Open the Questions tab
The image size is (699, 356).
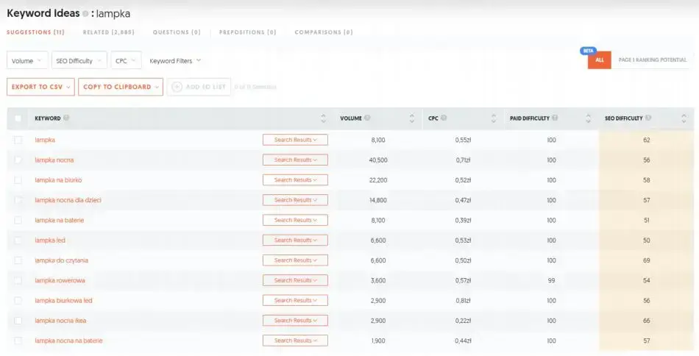(177, 32)
